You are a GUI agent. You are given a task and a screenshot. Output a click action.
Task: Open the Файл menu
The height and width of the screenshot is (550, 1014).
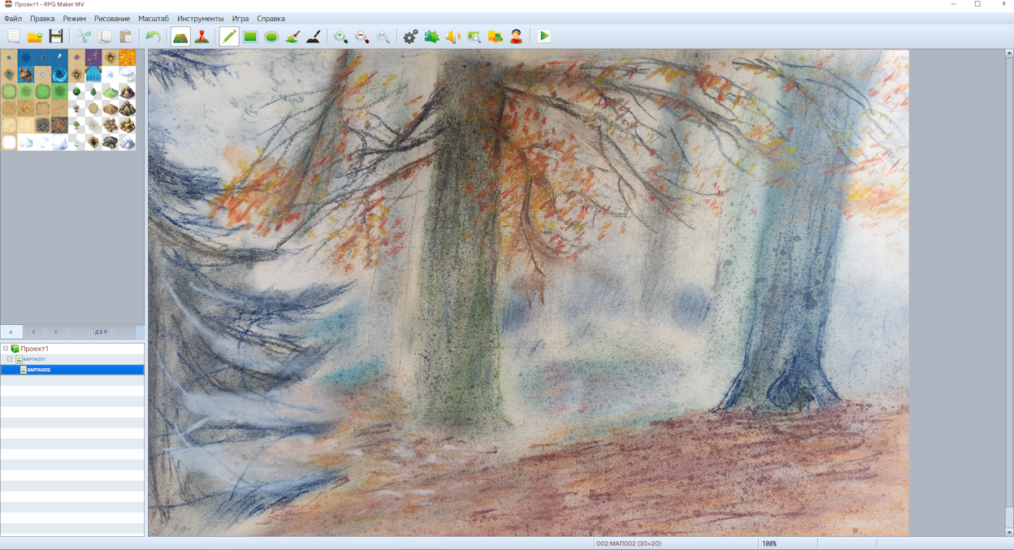13,19
